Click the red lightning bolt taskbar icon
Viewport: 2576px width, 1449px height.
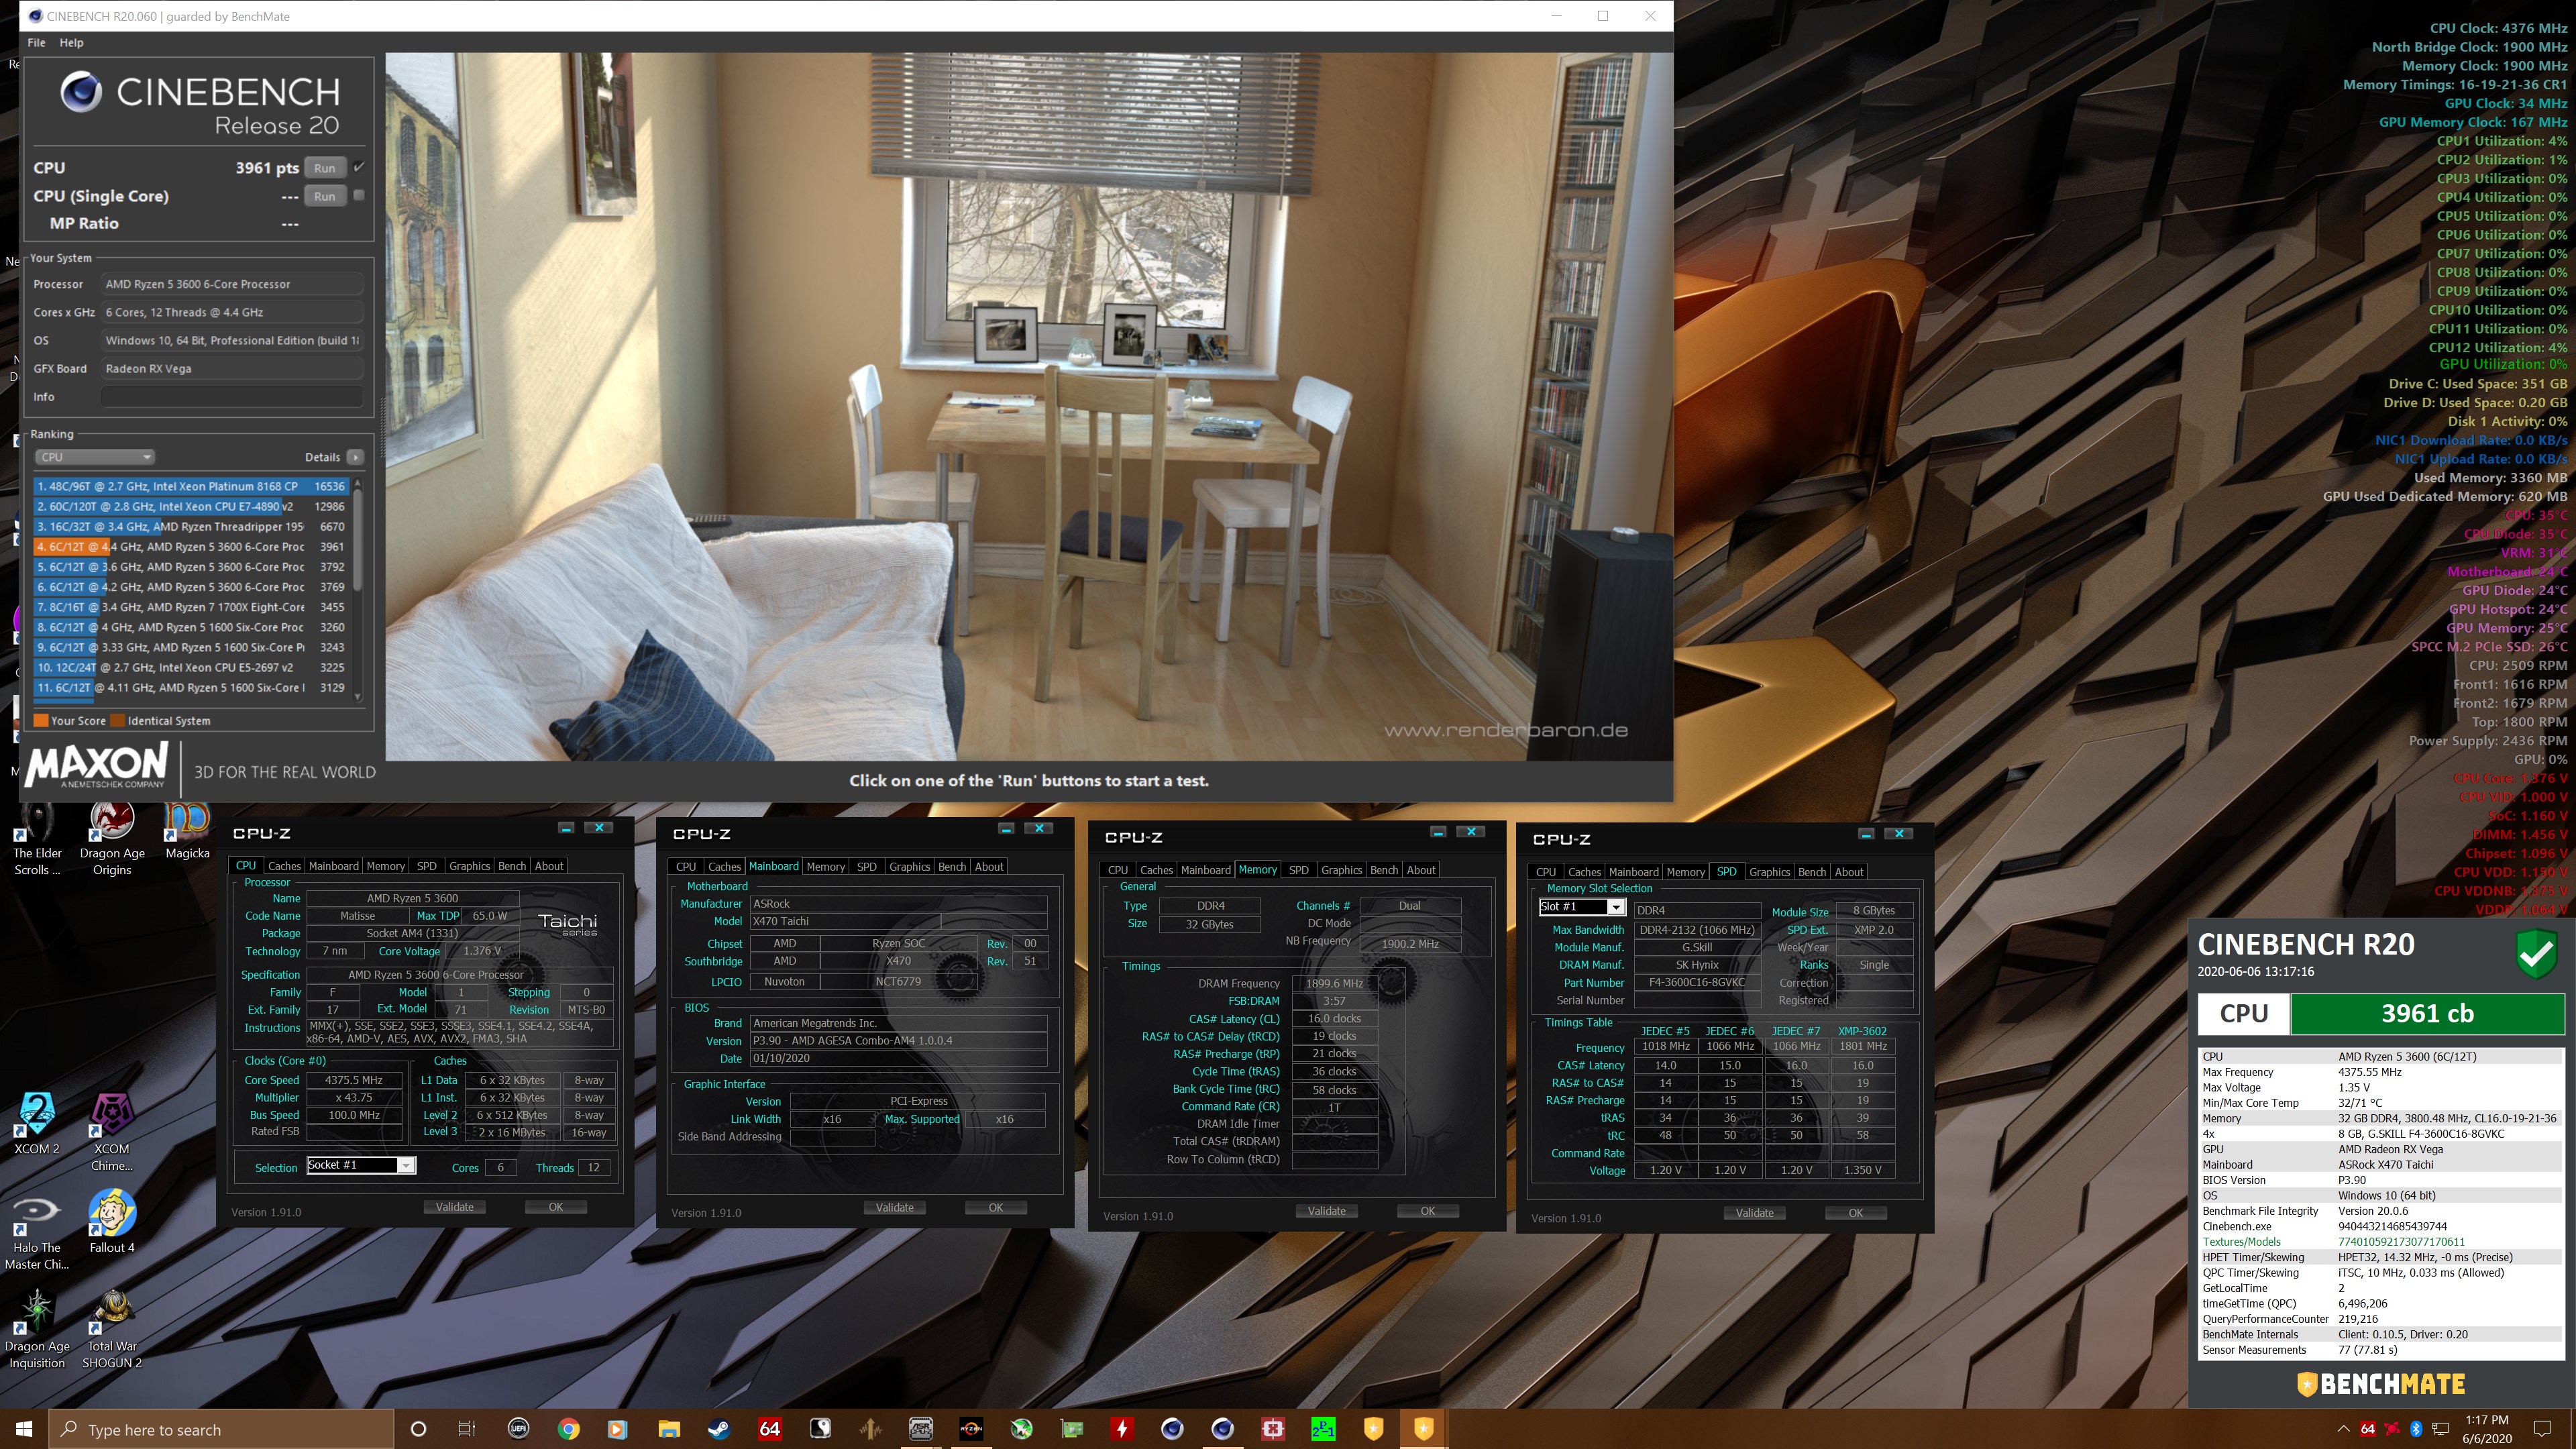pyautogui.click(x=1122, y=1429)
